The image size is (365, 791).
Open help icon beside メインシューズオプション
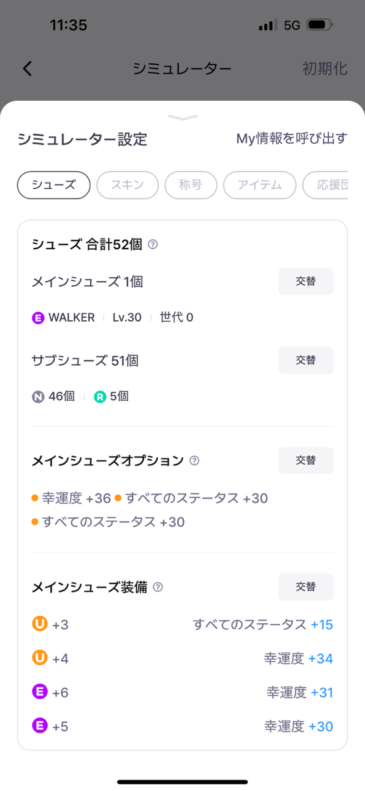tap(194, 461)
